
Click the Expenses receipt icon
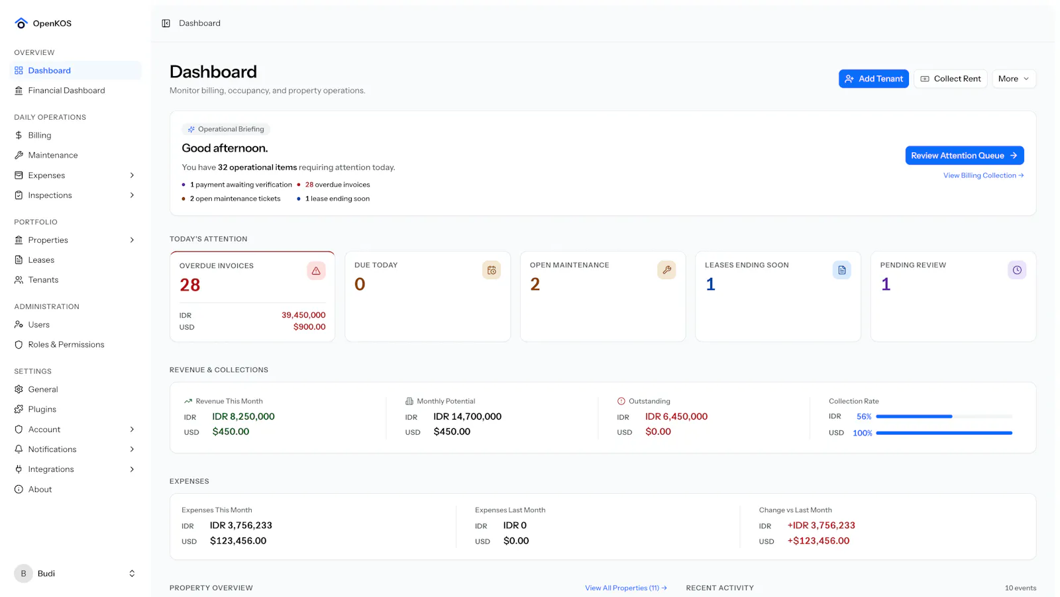(19, 175)
